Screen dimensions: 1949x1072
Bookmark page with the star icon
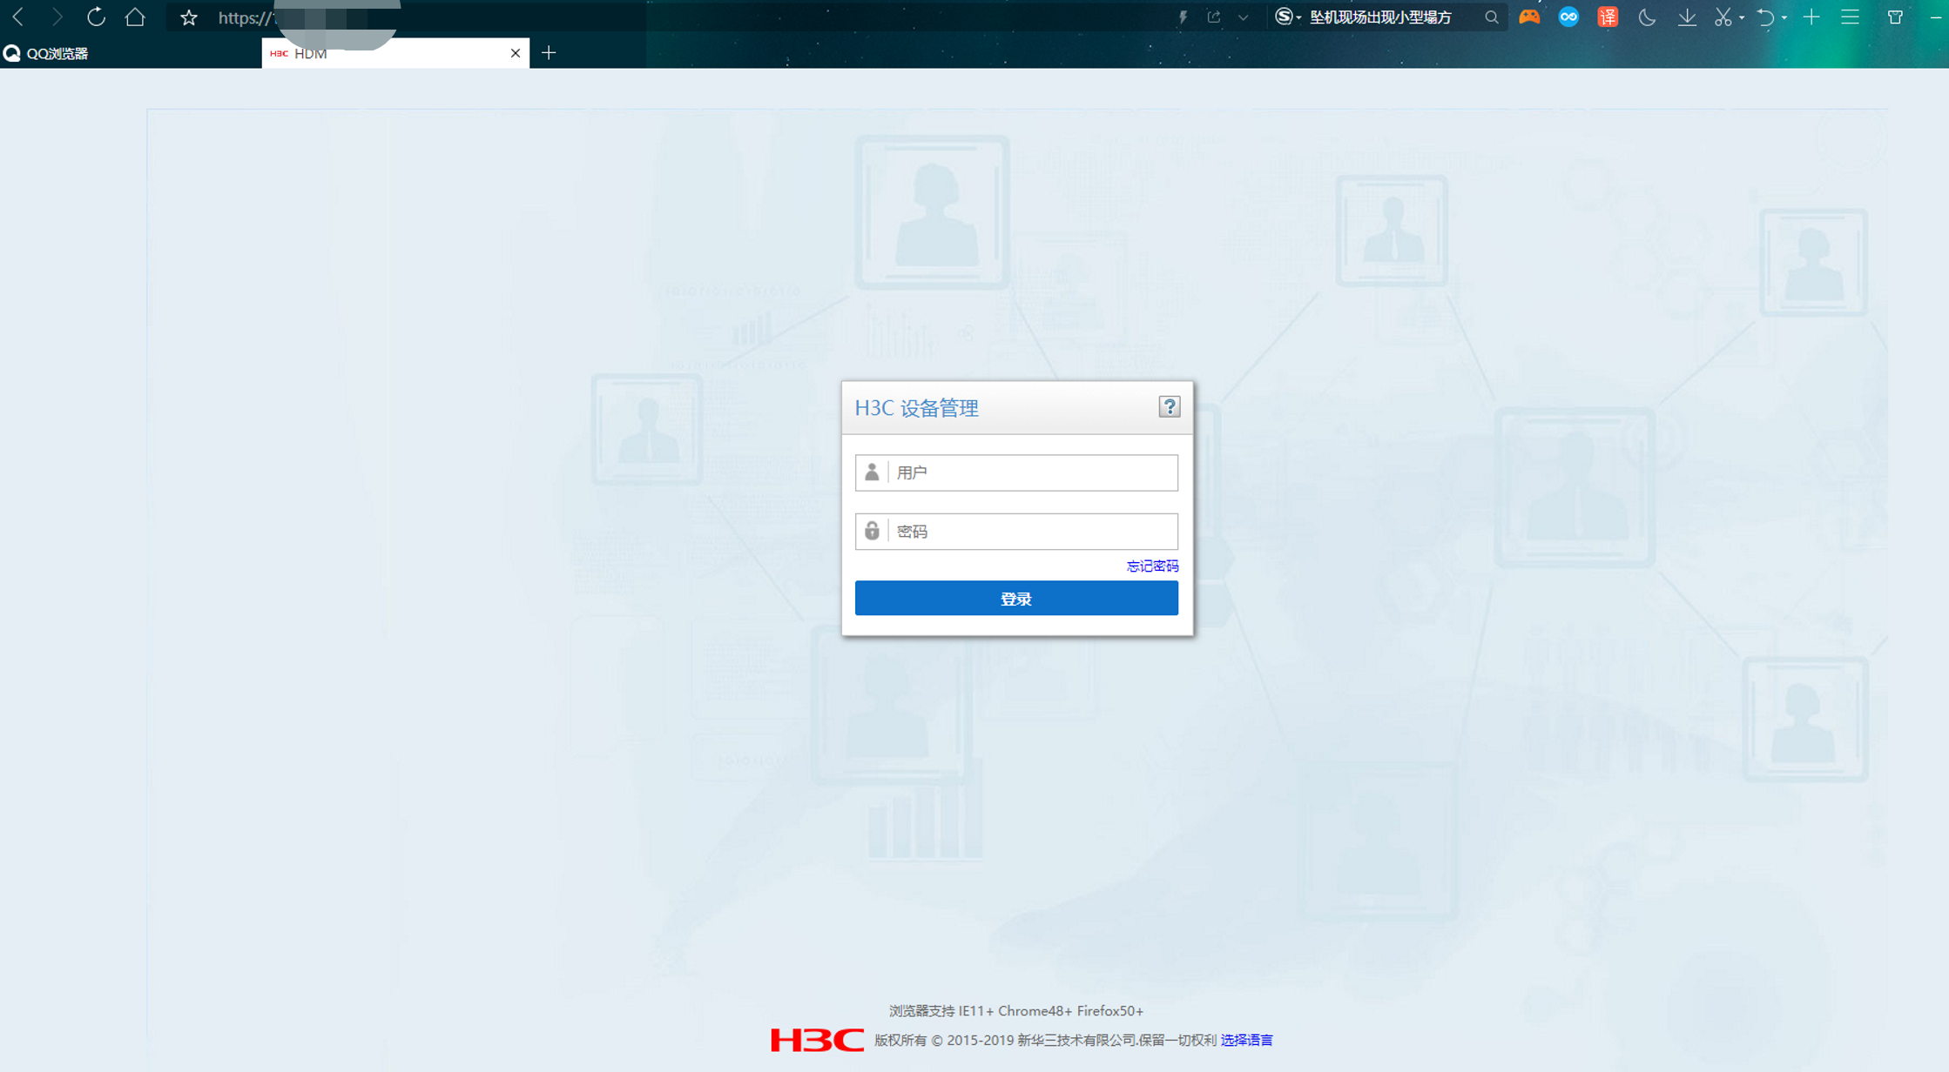click(188, 17)
